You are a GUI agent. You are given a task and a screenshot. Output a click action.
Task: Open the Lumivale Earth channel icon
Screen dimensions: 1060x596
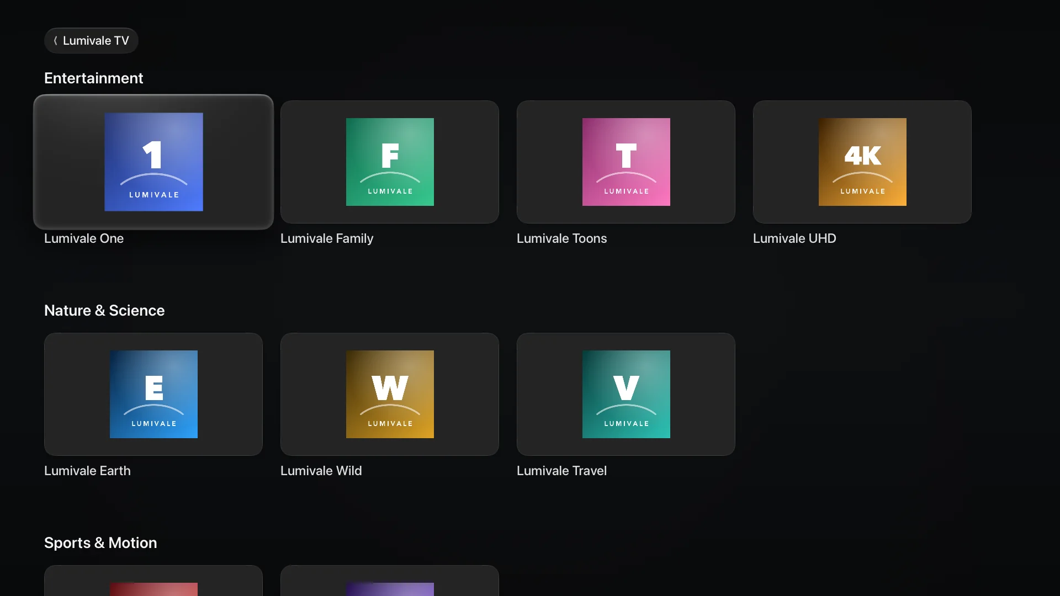(153, 394)
